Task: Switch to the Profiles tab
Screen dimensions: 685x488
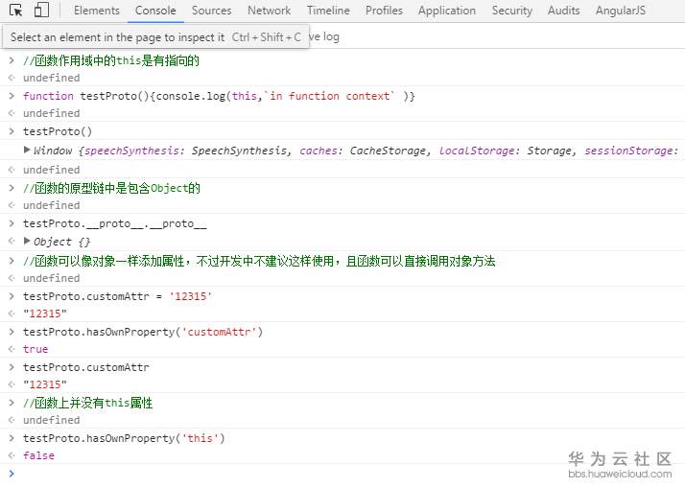Action: point(384,11)
